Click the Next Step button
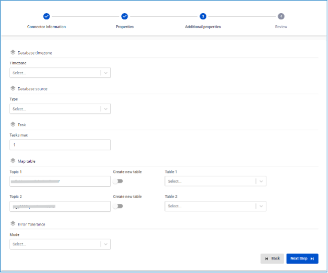 coord(302,258)
